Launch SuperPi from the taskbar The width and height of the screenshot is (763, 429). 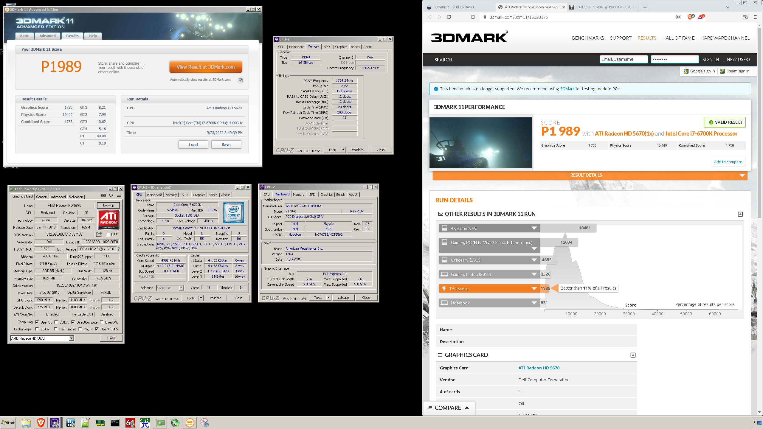(145, 422)
